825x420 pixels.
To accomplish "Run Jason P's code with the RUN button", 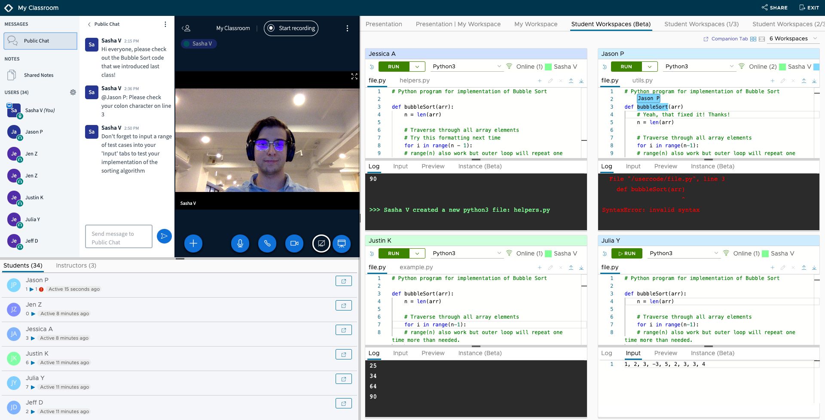I will [626, 67].
